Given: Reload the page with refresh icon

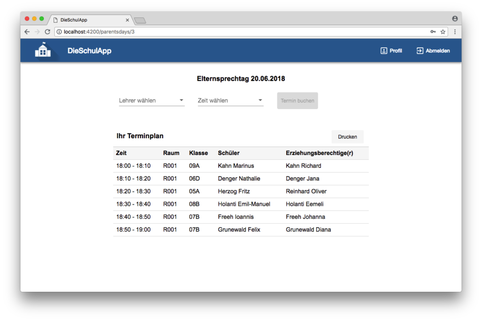Looking at the screenshot, I should click(48, 31).
